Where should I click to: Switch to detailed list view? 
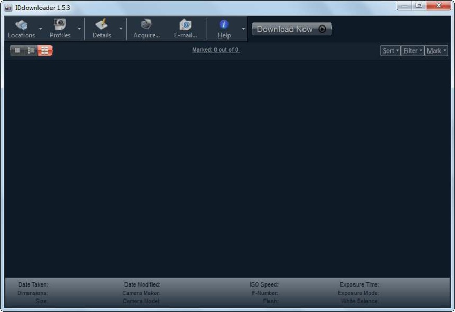pos(31,50)
